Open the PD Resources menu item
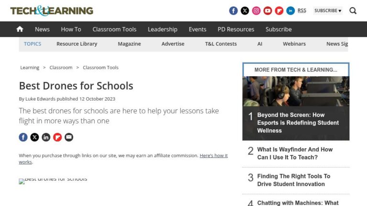367x206 pixels. 236,30
